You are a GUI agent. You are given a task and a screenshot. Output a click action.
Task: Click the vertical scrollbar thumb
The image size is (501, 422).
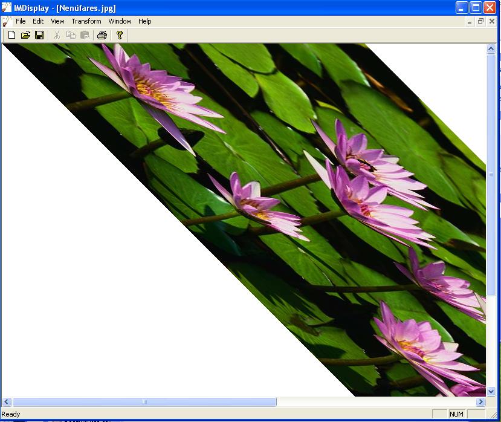[491, 175]
